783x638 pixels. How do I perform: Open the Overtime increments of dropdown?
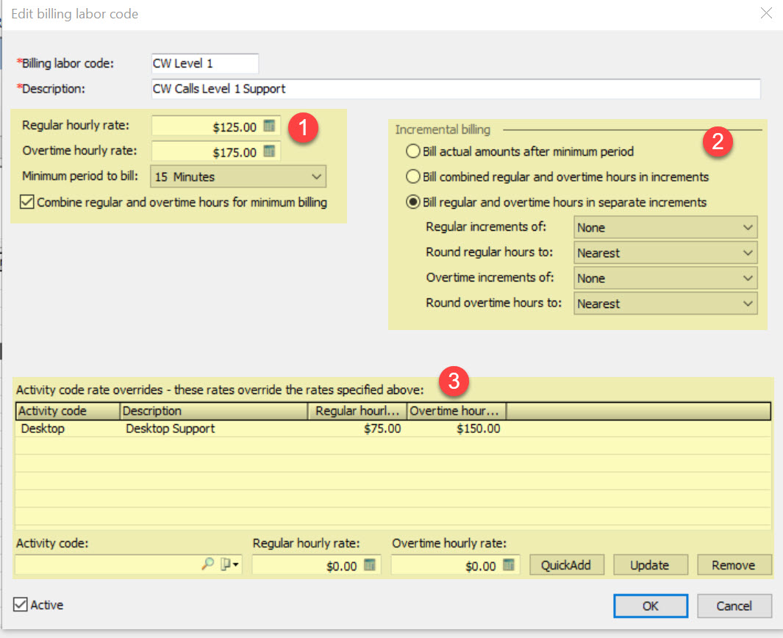(x=665, y=278)
